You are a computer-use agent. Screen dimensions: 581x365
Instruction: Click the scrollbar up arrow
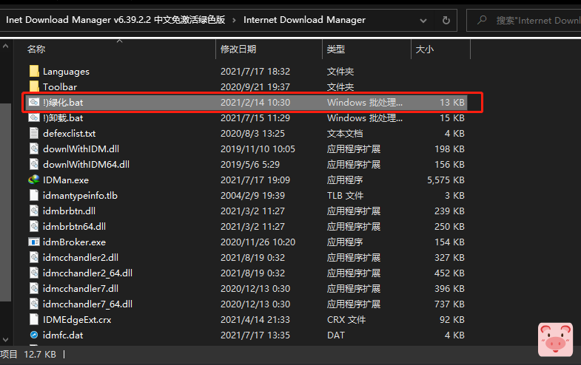pyautogui.click(x=6, y=47)
